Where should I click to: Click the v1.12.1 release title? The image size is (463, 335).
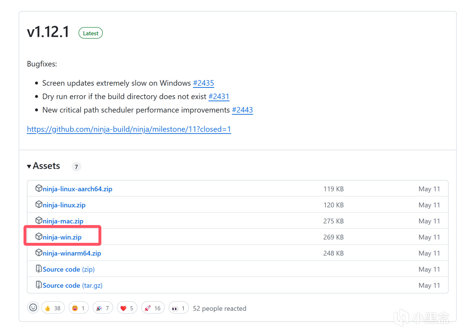[x=48, y=33]
